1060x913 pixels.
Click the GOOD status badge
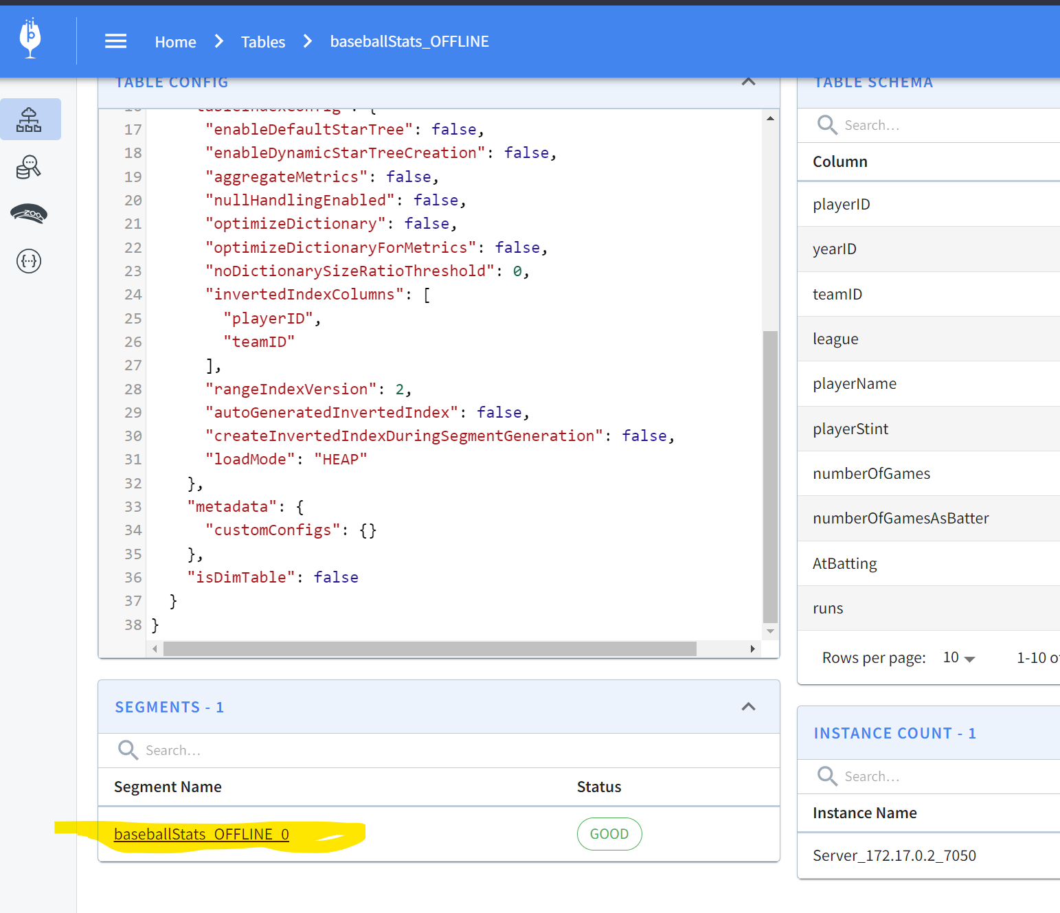coord(609,834)
